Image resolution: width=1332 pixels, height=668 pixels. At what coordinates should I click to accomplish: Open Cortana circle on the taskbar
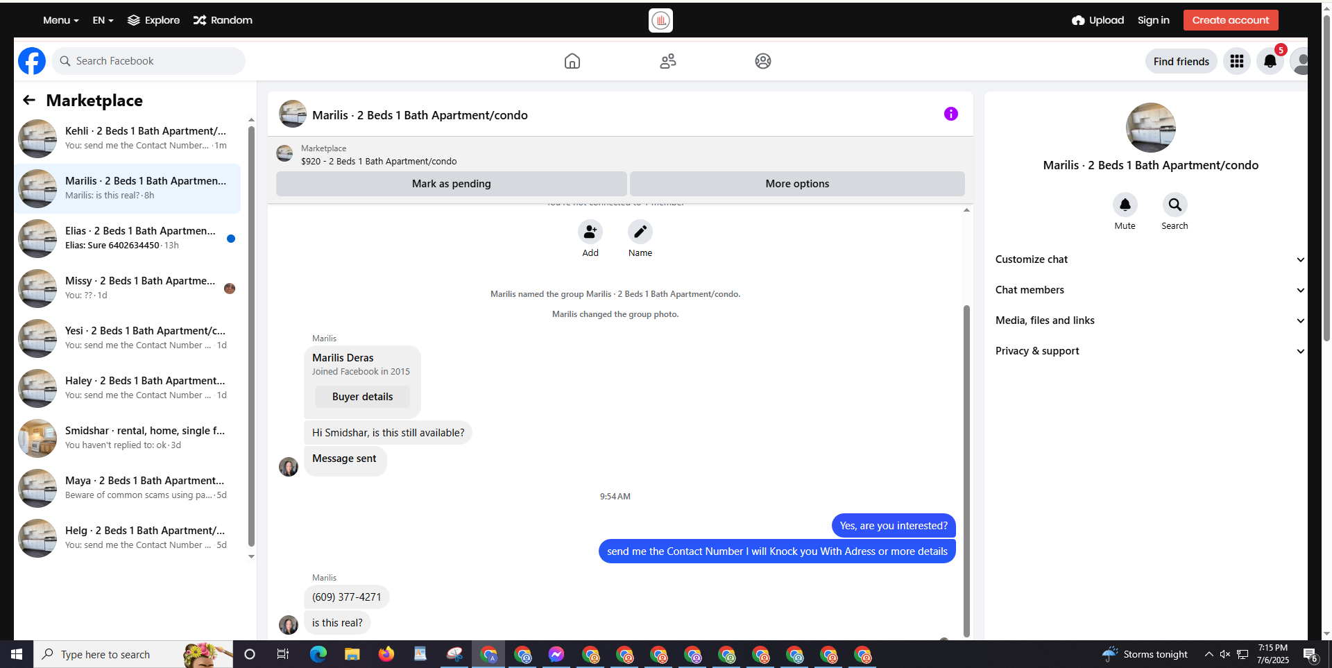tap(250, 654)
